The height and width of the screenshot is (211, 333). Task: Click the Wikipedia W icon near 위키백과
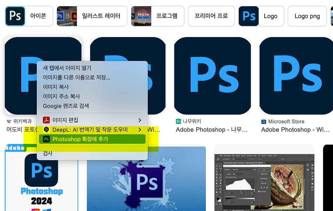click(9, 121)
